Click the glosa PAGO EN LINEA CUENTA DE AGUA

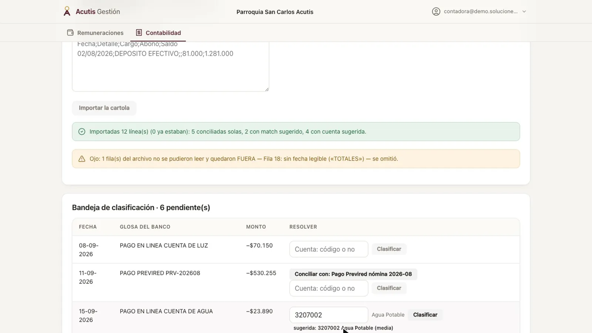point(166,311)
